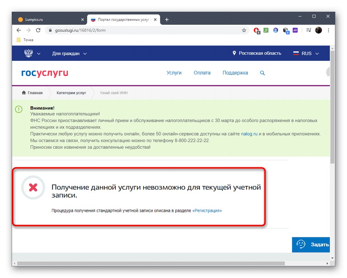This screenshot has width=347, height=278.
Task: Click the home icon in the breadcrumbs
Action: (24, 92)
